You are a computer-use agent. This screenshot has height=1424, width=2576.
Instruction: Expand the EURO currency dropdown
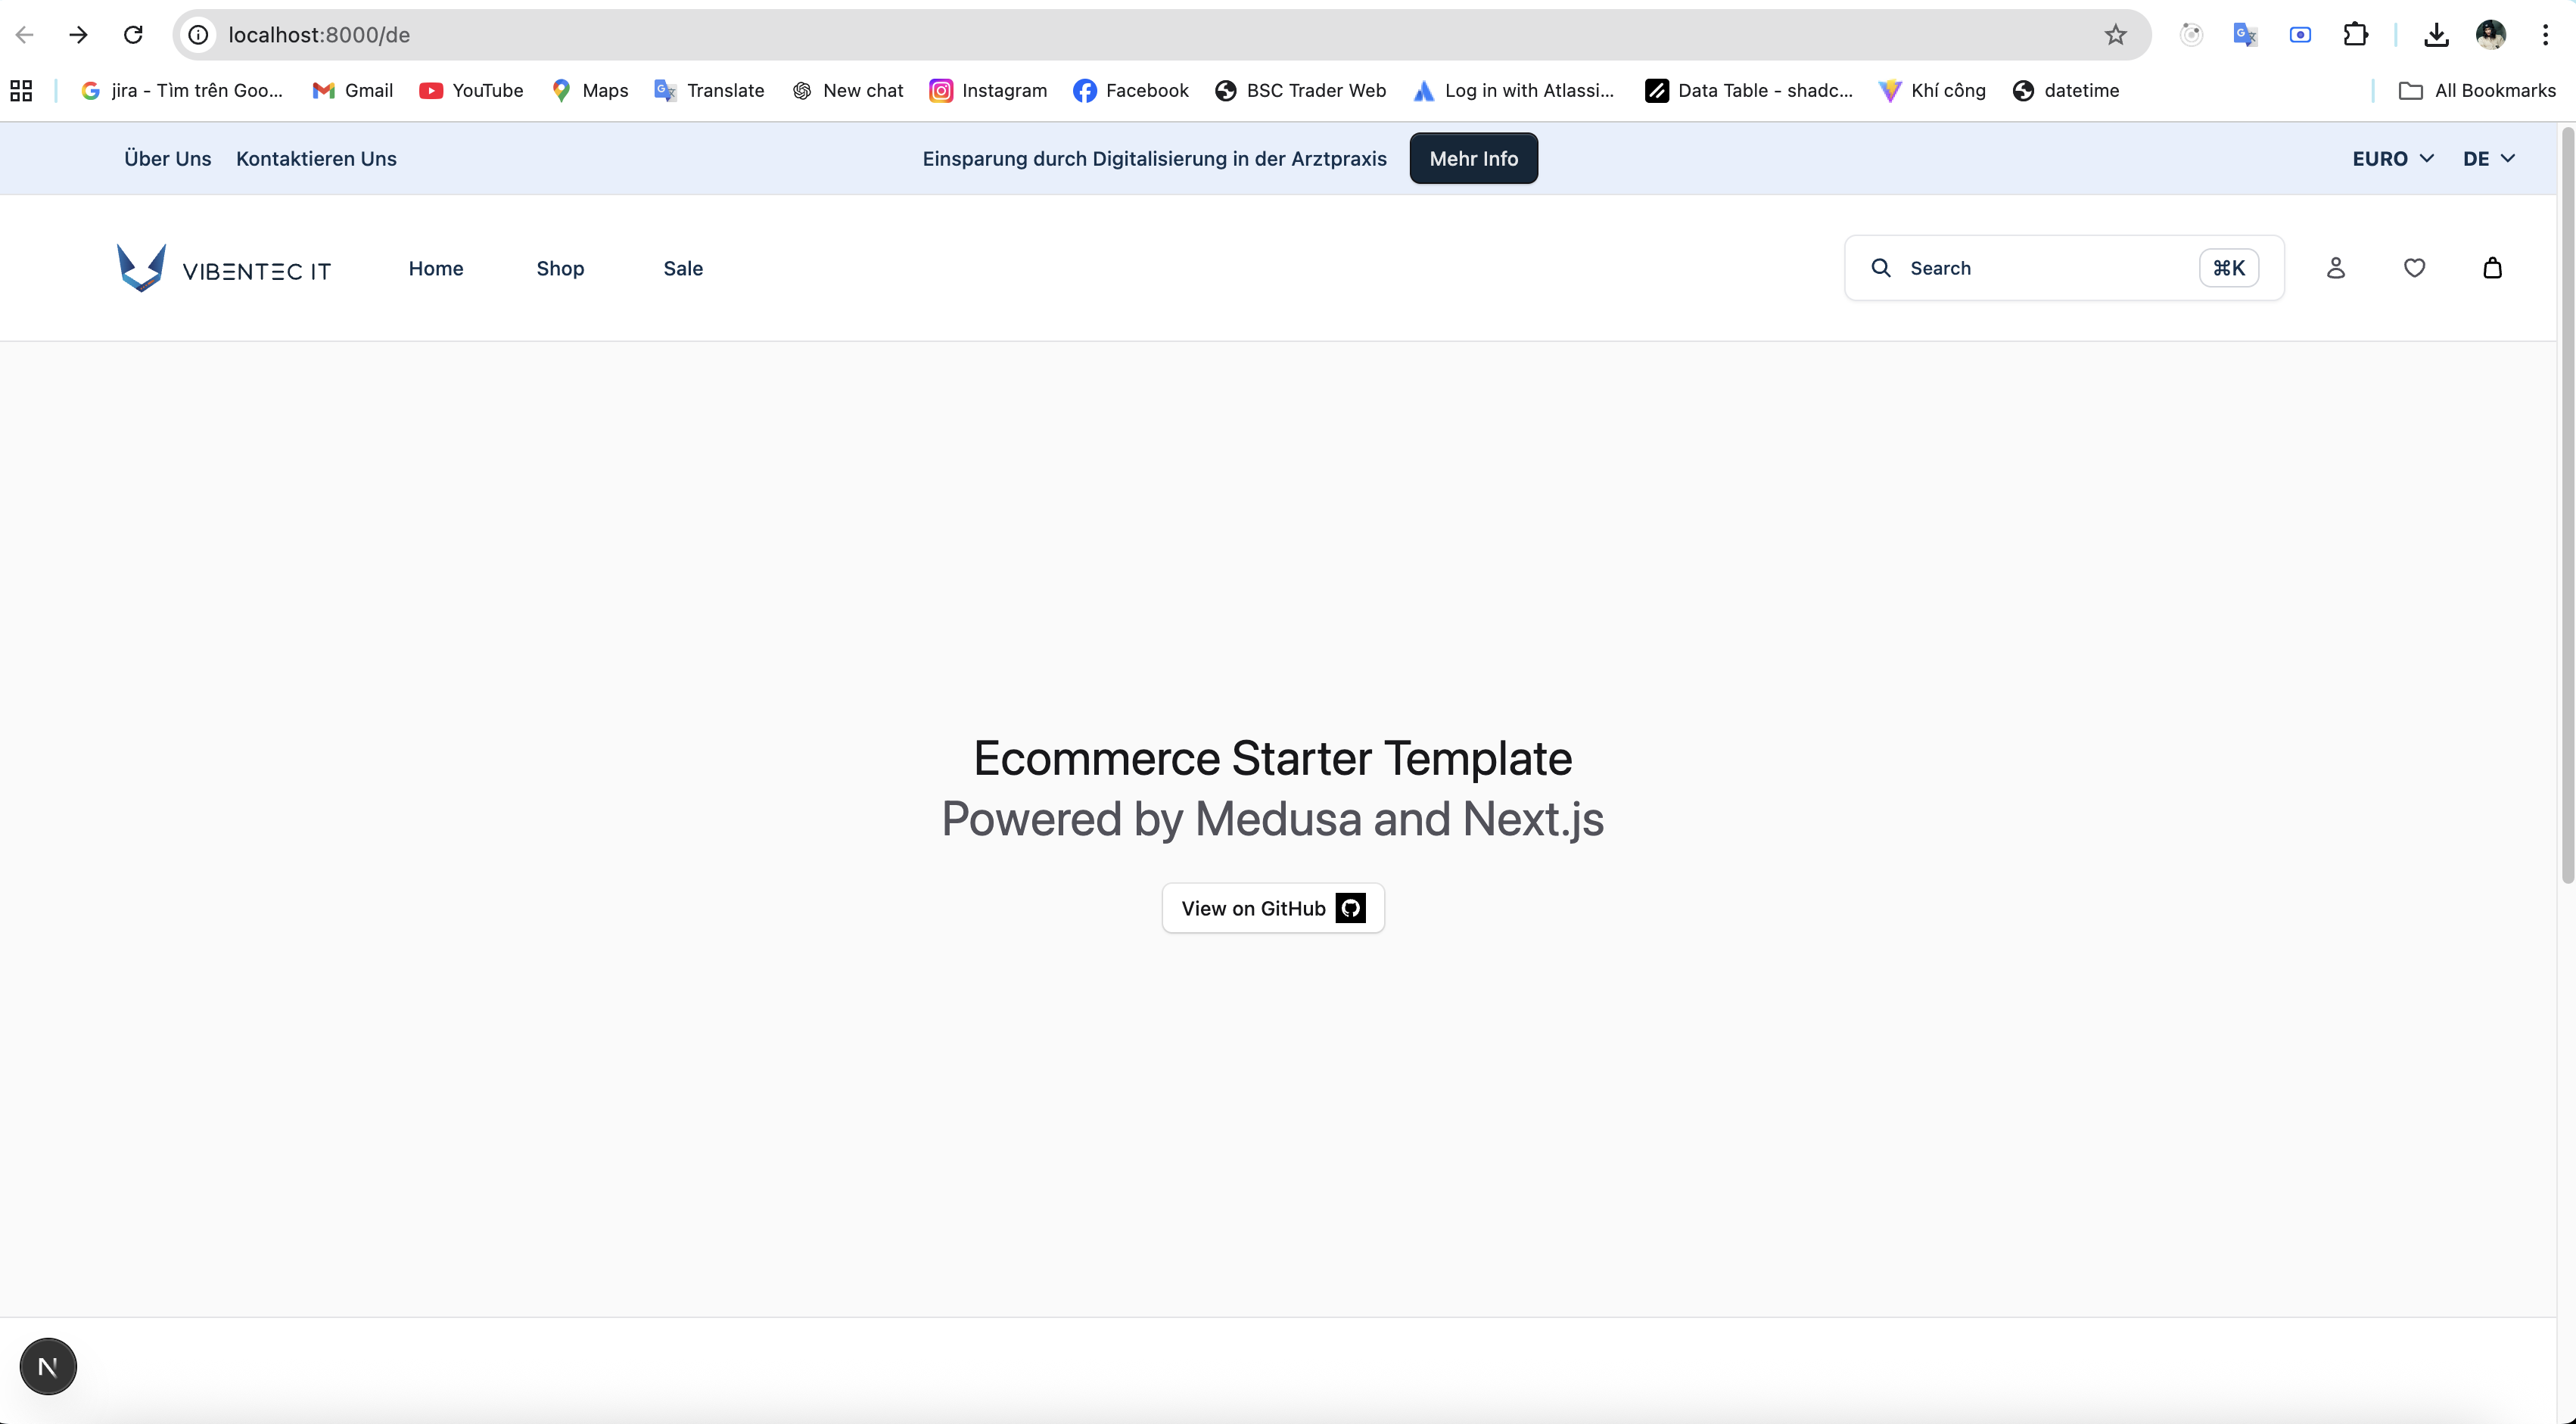[2392, 159]
